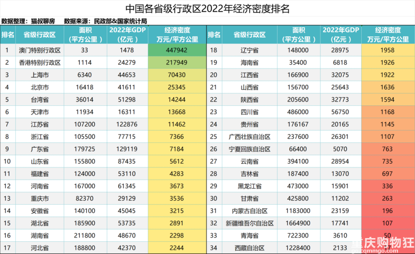
Task: Select Shandong's density value 5612
Action: pos(177,161)
